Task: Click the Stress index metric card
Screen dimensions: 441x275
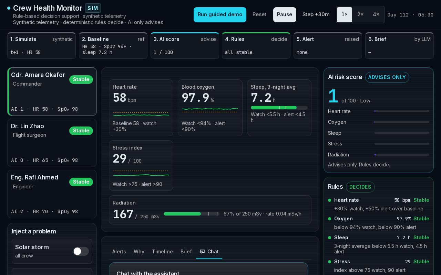Action: [x=141, y=165]
